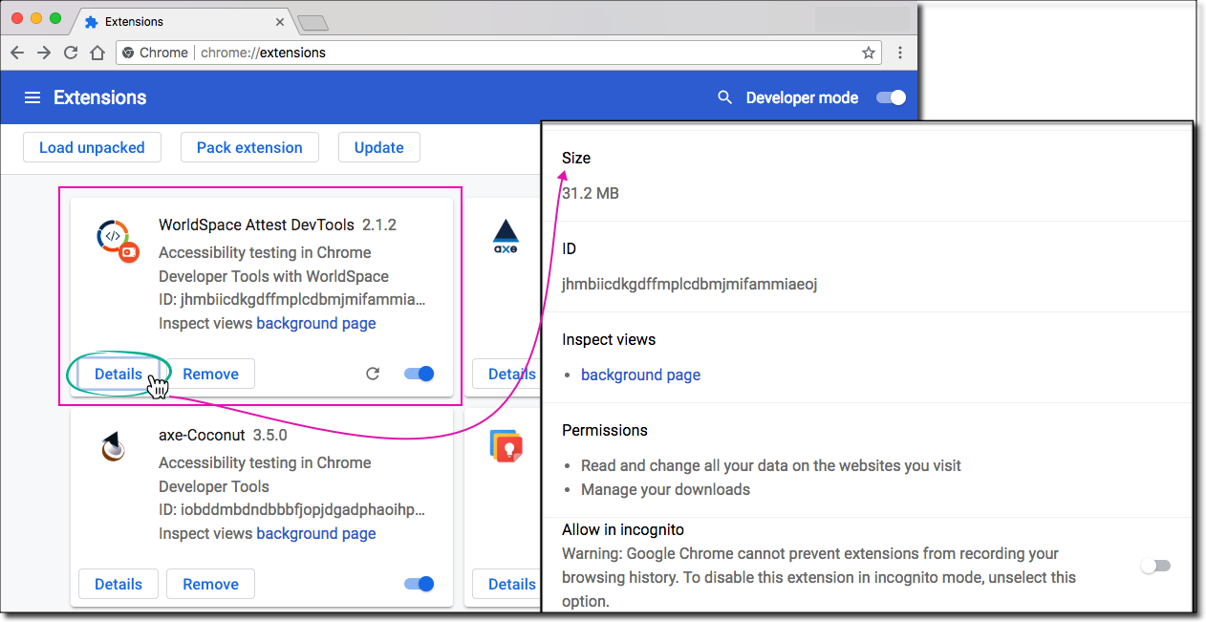
Task: Click the axe-Coconut 3.5.0 title text
Action: click(223, 435)
